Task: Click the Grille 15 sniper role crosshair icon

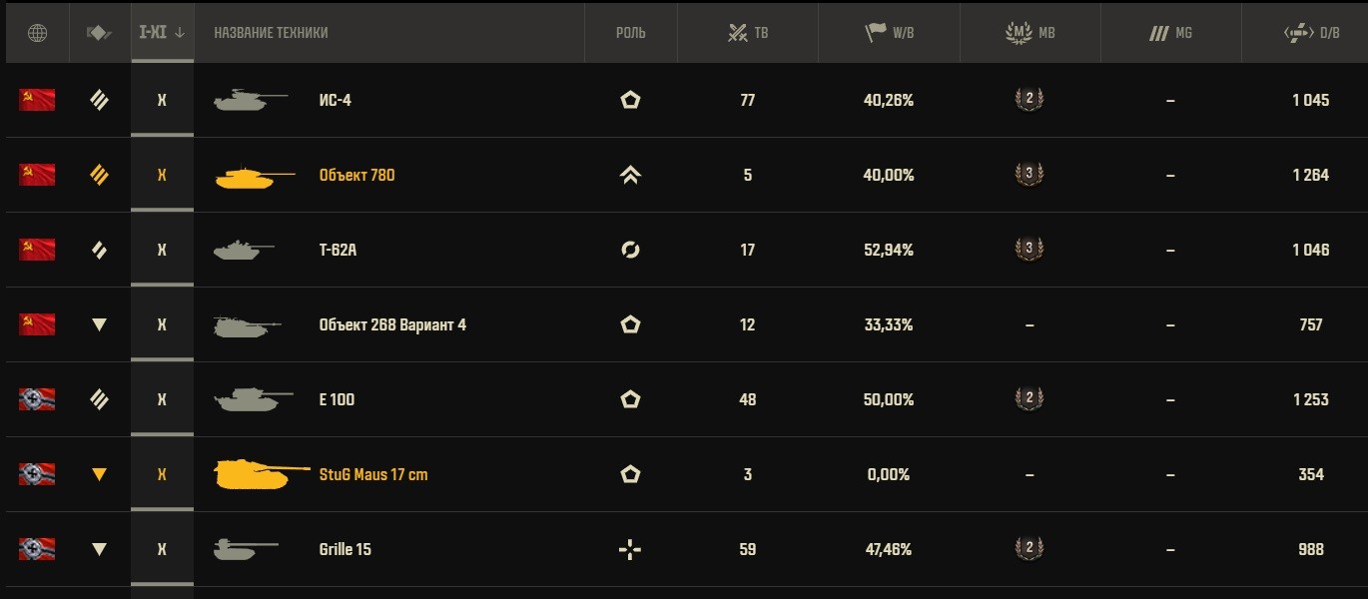Action: click(x=630, y=549)
